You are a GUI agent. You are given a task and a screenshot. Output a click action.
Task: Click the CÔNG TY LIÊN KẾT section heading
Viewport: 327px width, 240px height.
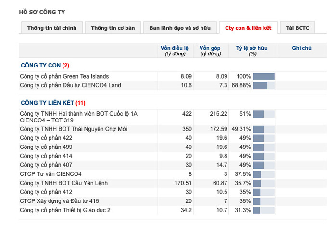pyautogui.click(x=53, y=103)
